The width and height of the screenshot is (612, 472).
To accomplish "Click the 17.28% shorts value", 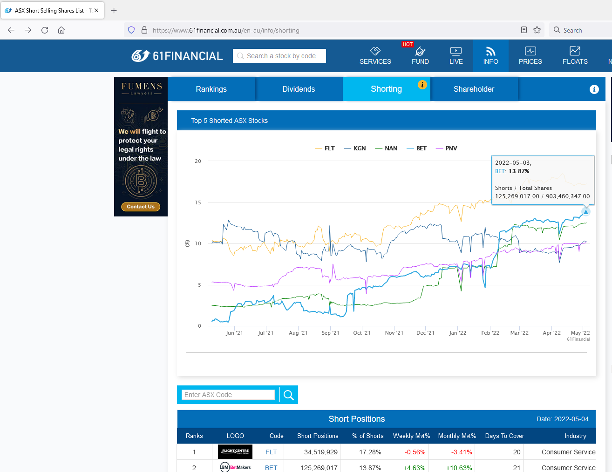I will 370,452.
